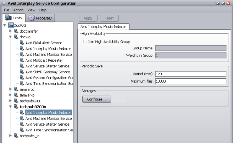Click Media Indexer icon under docwg
Image resolution: width=233 pixels, height=143 pixels.
[x=22, y=49]
